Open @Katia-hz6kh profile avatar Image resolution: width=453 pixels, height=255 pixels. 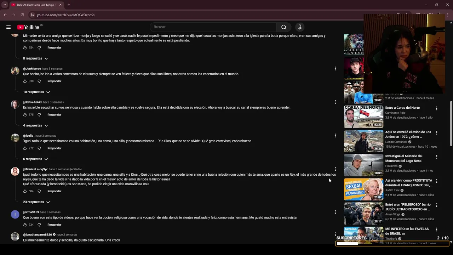click(15, 104)
